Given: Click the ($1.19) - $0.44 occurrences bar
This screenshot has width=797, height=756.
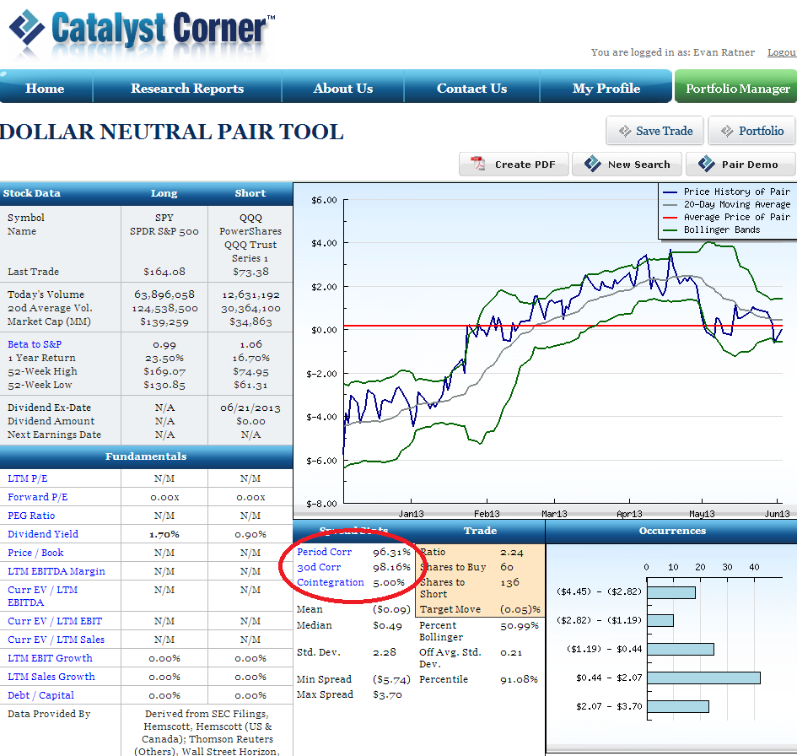Looking at the screenshot, I should pyautogui.click(x=681, y=649).
